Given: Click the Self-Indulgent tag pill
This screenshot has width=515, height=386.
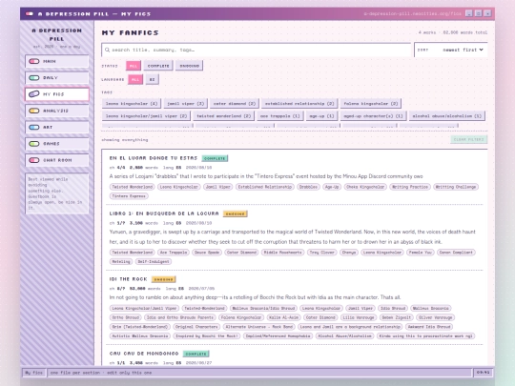Looking at the screenshot, I should [x=153, y=261].
